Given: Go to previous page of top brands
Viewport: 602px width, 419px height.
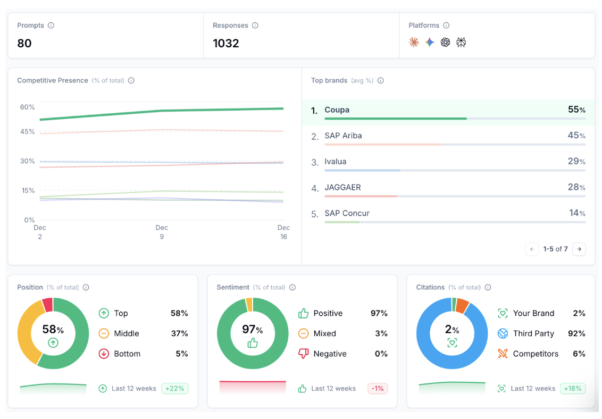Looking at the screenshot, I should pos(532,249).
